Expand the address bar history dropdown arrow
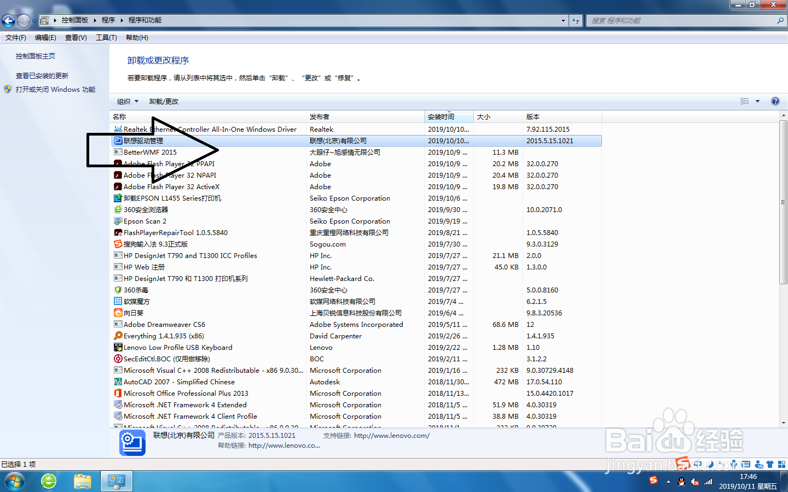This screenshot has height=492, width=788. pyautogui.click(x=563, y=20)
